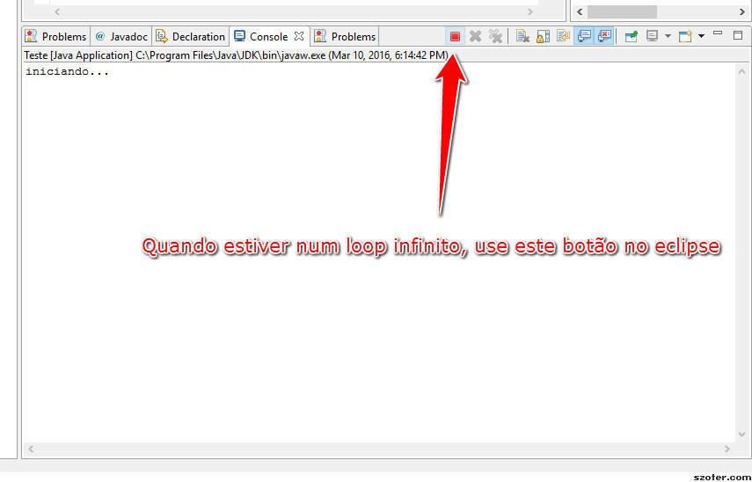This screenshot has width=752, height=482.
Task: Click the Display Selected Console icon
Action: (652, 36)
